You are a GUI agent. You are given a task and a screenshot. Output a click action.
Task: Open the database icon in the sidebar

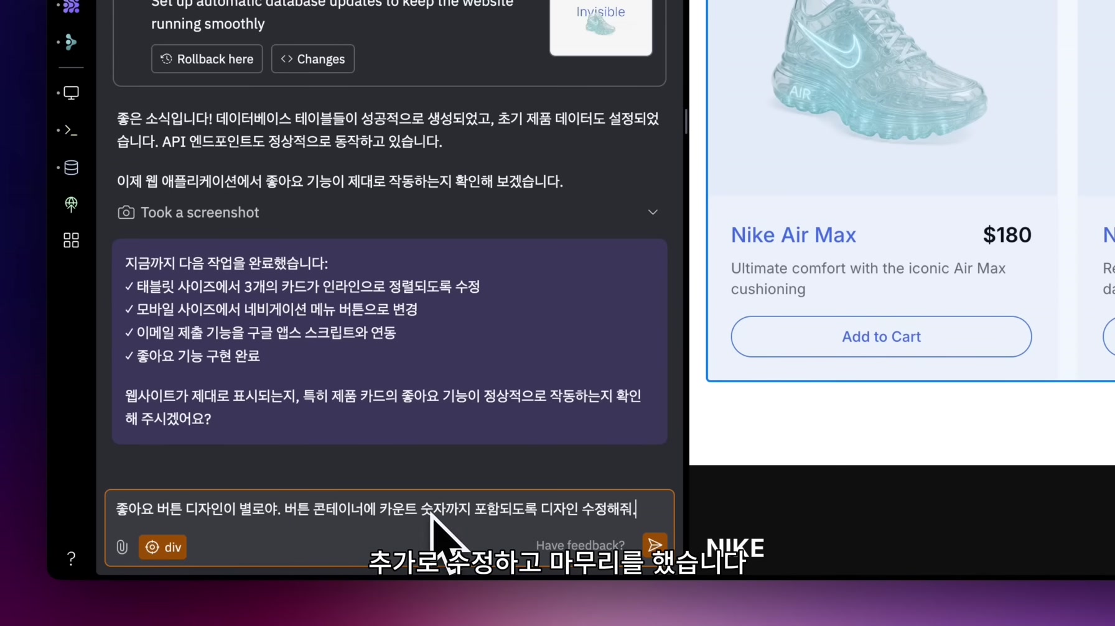(x=71, y=167)
